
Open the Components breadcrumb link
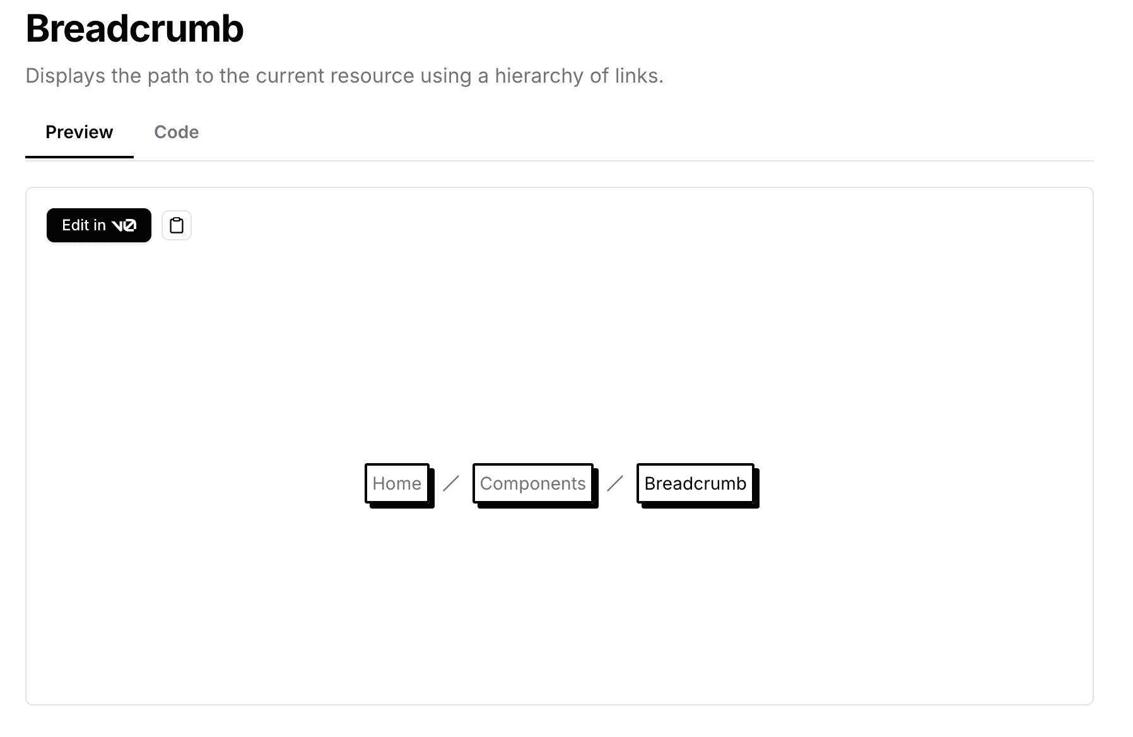click(533, 483)
